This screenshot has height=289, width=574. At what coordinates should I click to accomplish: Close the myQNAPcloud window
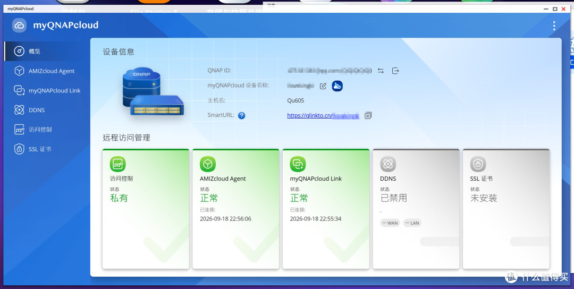[564, 9]
